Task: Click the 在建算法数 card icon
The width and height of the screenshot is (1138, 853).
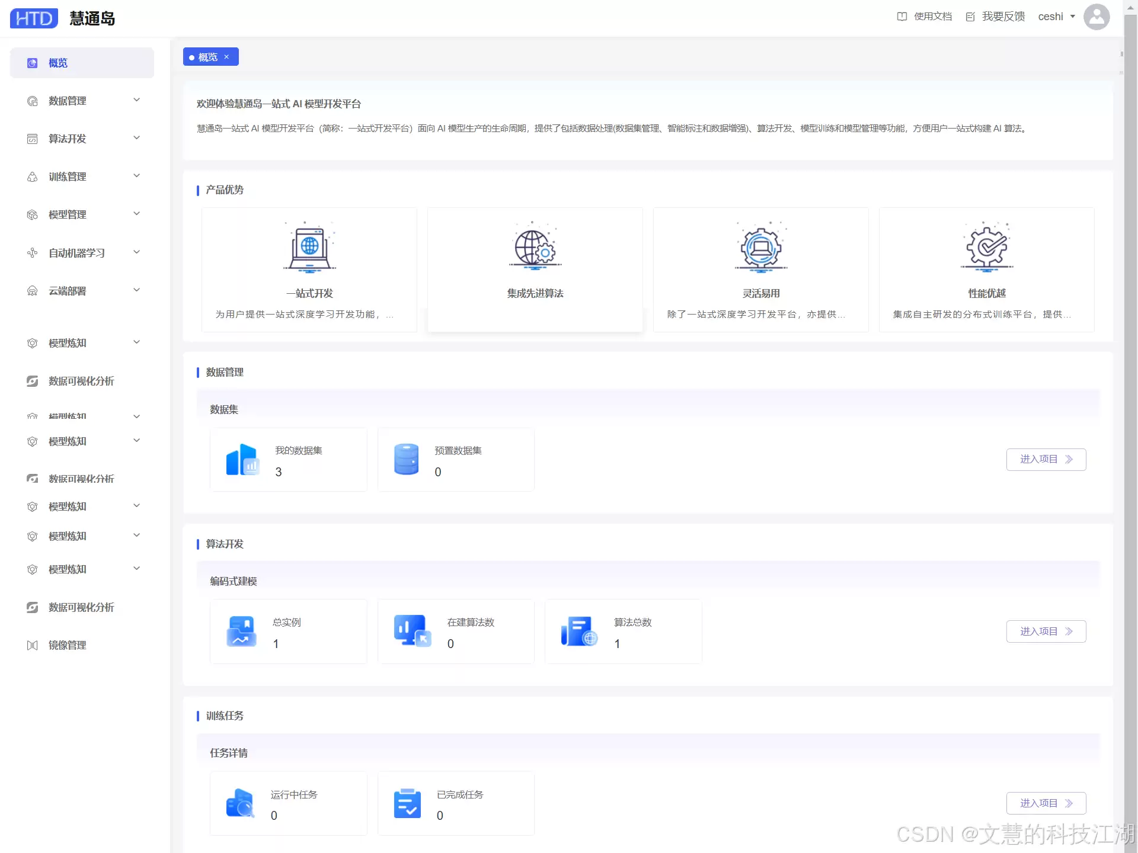Action: pos(413,631)
